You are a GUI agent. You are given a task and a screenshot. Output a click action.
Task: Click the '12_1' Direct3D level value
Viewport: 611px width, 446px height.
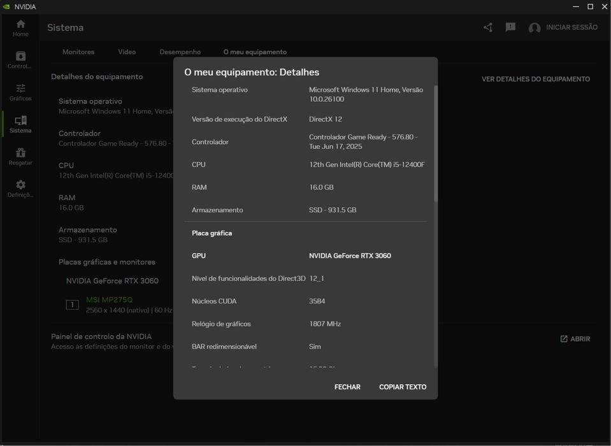(317, 278)
